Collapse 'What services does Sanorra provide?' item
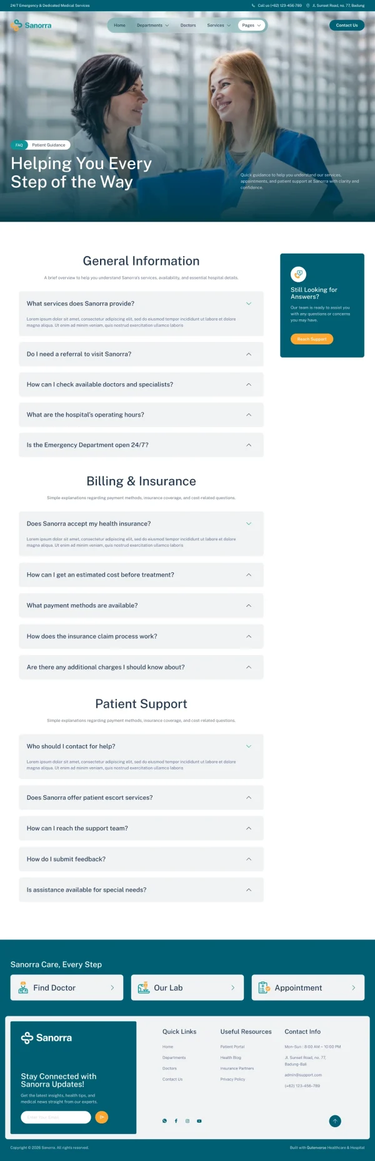 point(141,304)
